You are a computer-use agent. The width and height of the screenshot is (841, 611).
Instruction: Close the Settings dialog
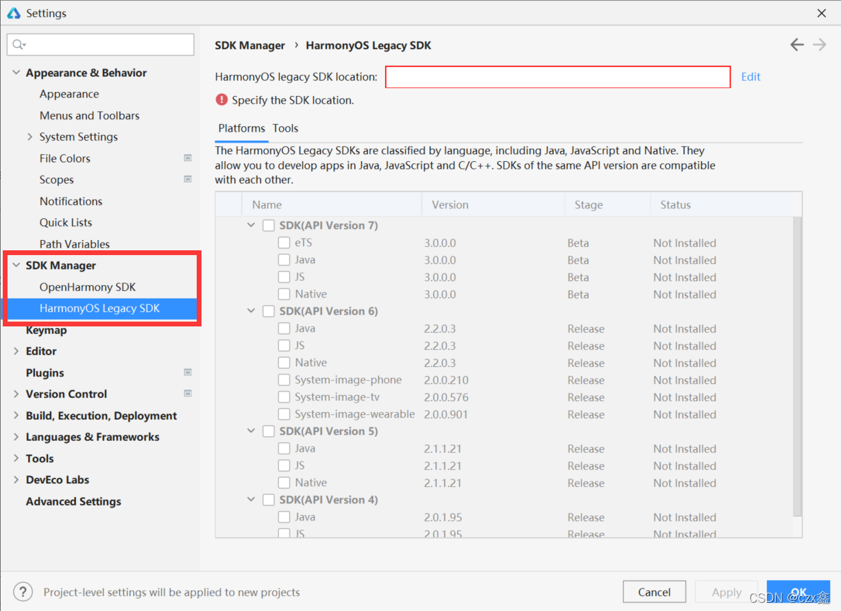[x=822, y=13]
